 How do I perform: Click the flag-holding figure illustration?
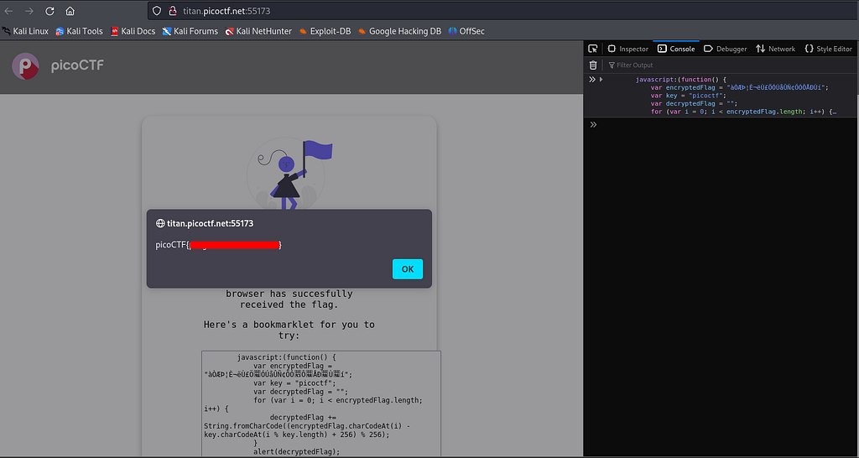(x=289, y=174)
